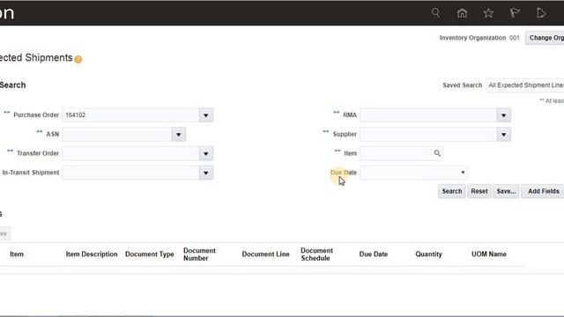Expand the Purchase Order dropdown arrow

click(205, 115)
